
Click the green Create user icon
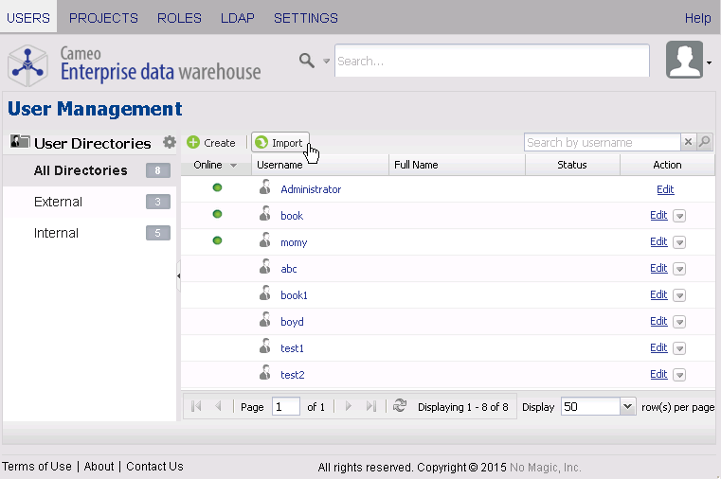pos(193,143)
